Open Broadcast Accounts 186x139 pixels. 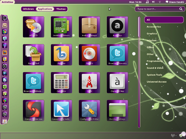click(117, 55)
